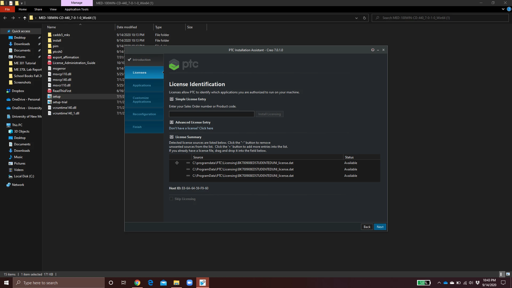Click the Sales Order number input field

(211, 114)
